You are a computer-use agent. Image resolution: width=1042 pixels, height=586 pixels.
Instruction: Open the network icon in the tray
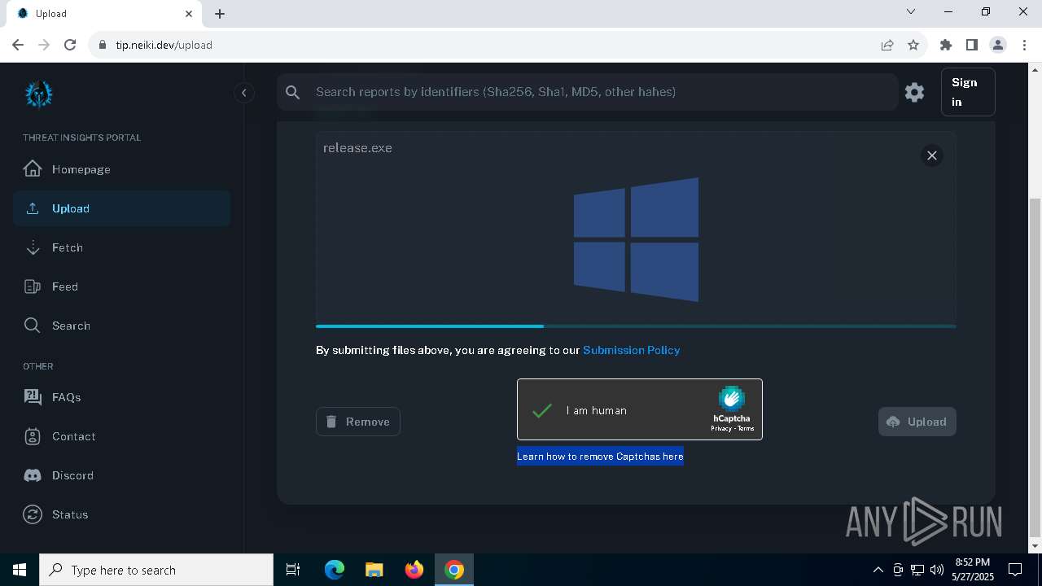(917, 570)
